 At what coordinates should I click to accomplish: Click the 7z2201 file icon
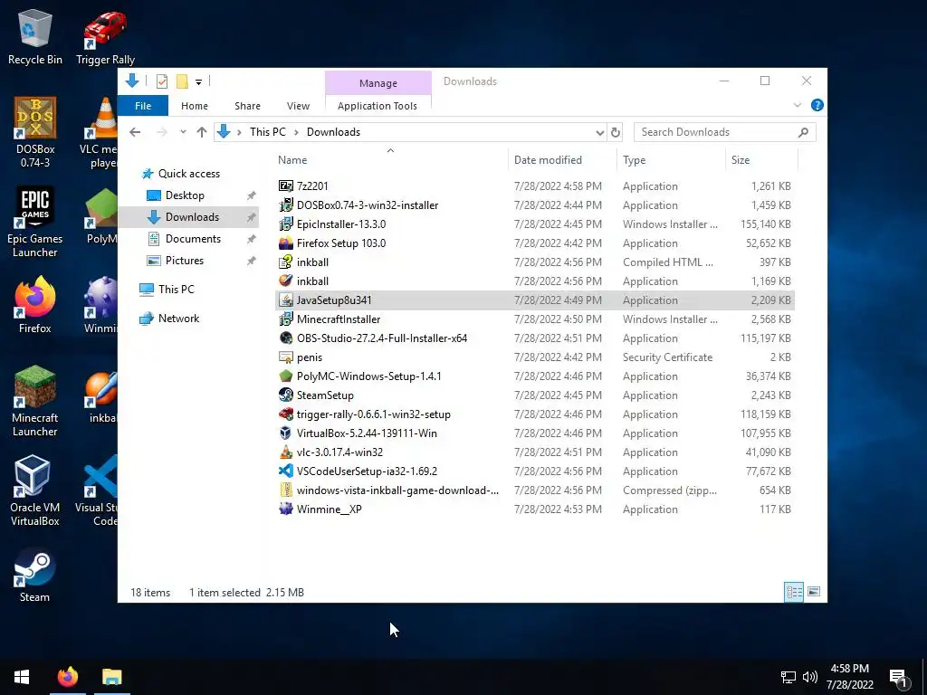(285, 186)
